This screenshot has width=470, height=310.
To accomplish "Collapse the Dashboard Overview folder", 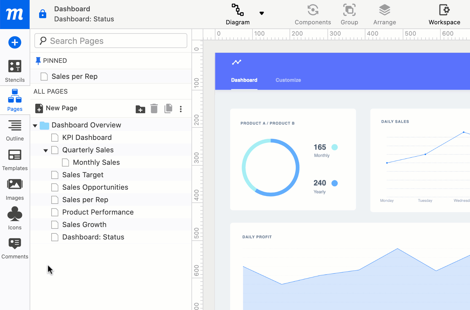I will pos(35,126).
